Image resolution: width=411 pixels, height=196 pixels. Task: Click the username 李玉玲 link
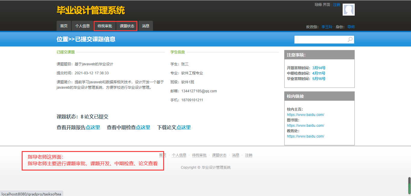(327, 27)
